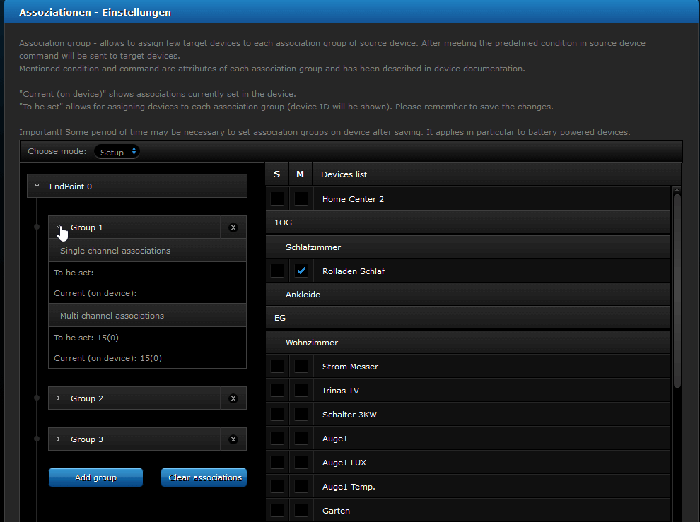This screenshot has width=700, height=522.
Task: Expand Group 2 with its chevron
Action: tap(59, 398)
